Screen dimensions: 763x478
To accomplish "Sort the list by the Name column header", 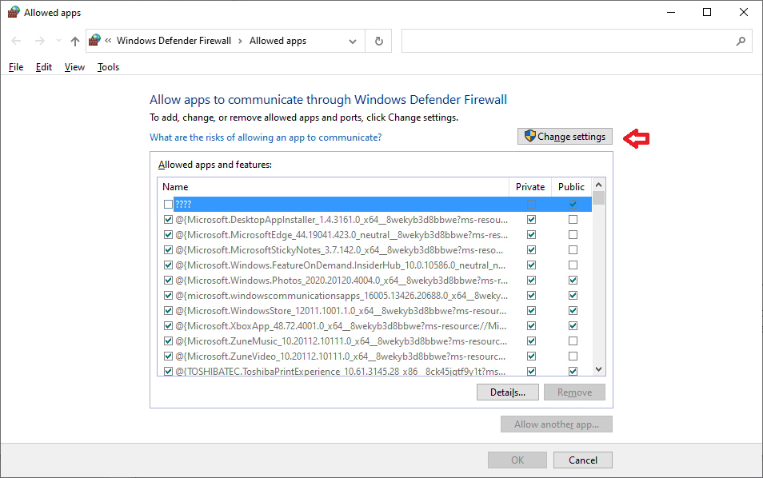I will pos(334,187).
